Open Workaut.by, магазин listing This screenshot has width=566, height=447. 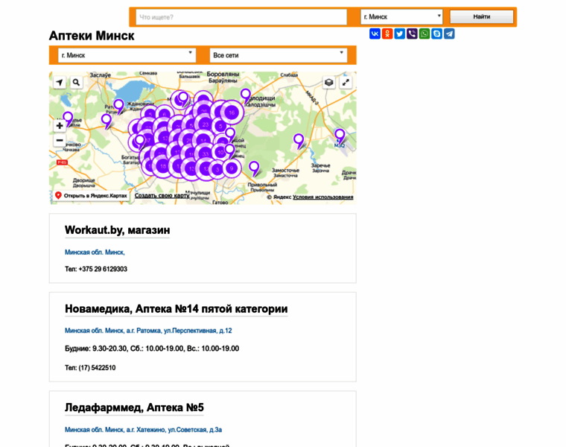118,230
